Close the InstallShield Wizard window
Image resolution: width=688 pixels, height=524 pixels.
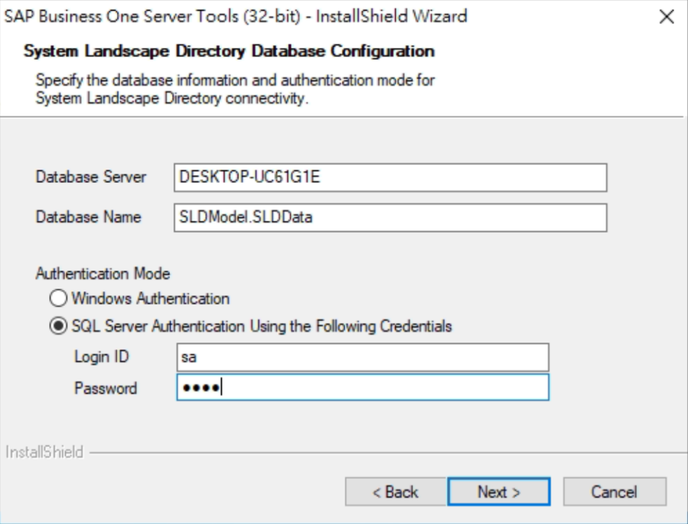[x=666, y=17]
